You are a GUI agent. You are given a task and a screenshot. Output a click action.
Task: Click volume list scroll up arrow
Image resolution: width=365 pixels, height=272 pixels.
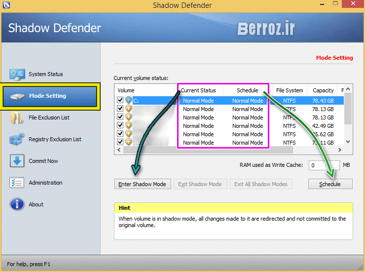point(348,89)
